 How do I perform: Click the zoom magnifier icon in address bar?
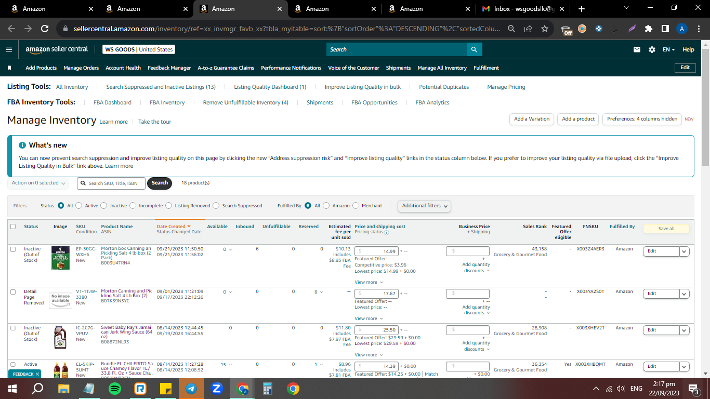click(511, 29)
